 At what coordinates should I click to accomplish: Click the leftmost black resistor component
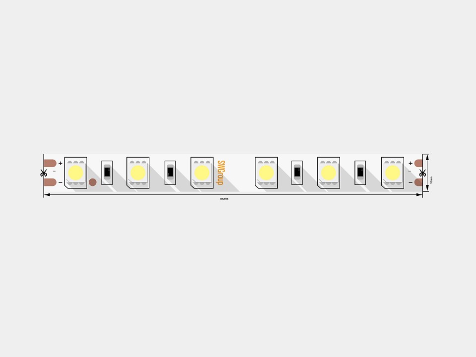coord(107,173)
